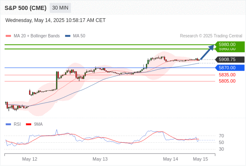Click the 5908.75 current price label

(x=230, y=59)
